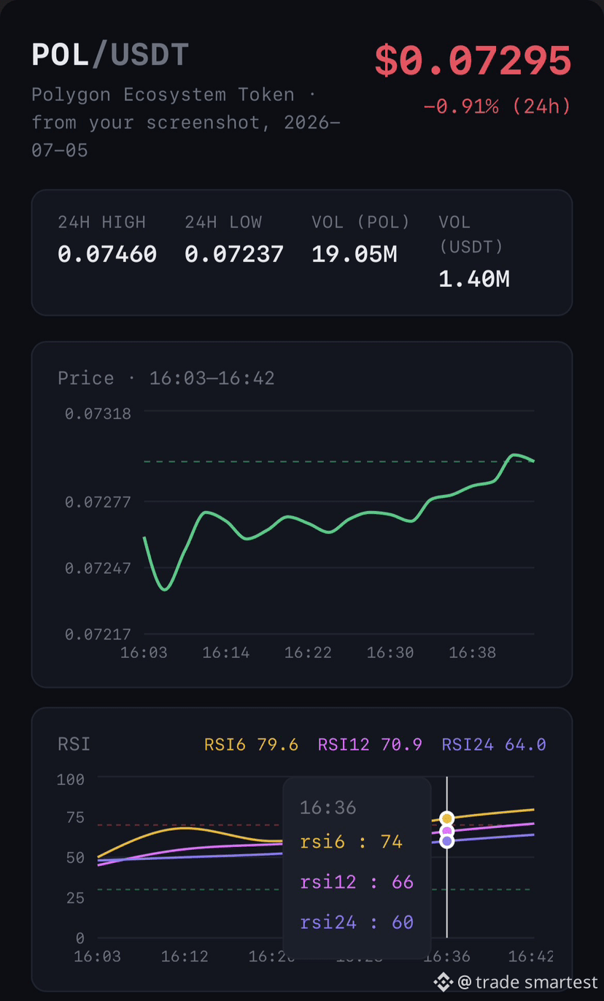Click the 16:30 time label on price chart
604x1001 pixels.
pos(390,653)
